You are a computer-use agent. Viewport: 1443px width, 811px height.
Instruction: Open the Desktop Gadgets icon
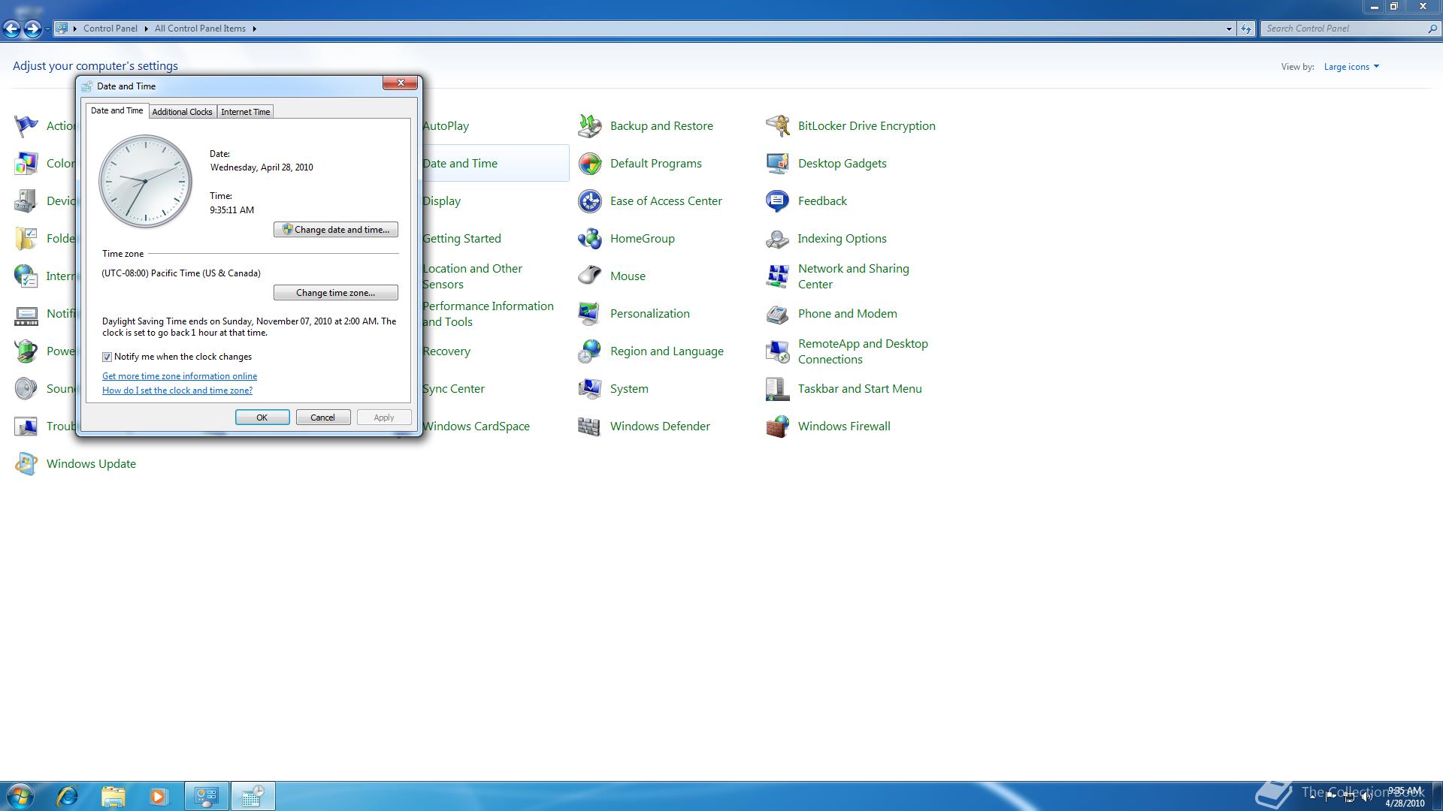778,164
